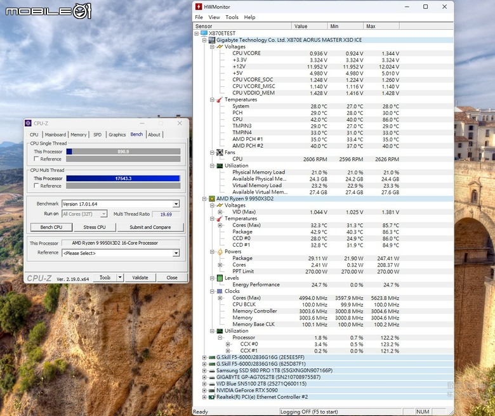Click the Validate button in CPU-Z
This screenshot has width=495, height=416.
[x=140, y=278]
